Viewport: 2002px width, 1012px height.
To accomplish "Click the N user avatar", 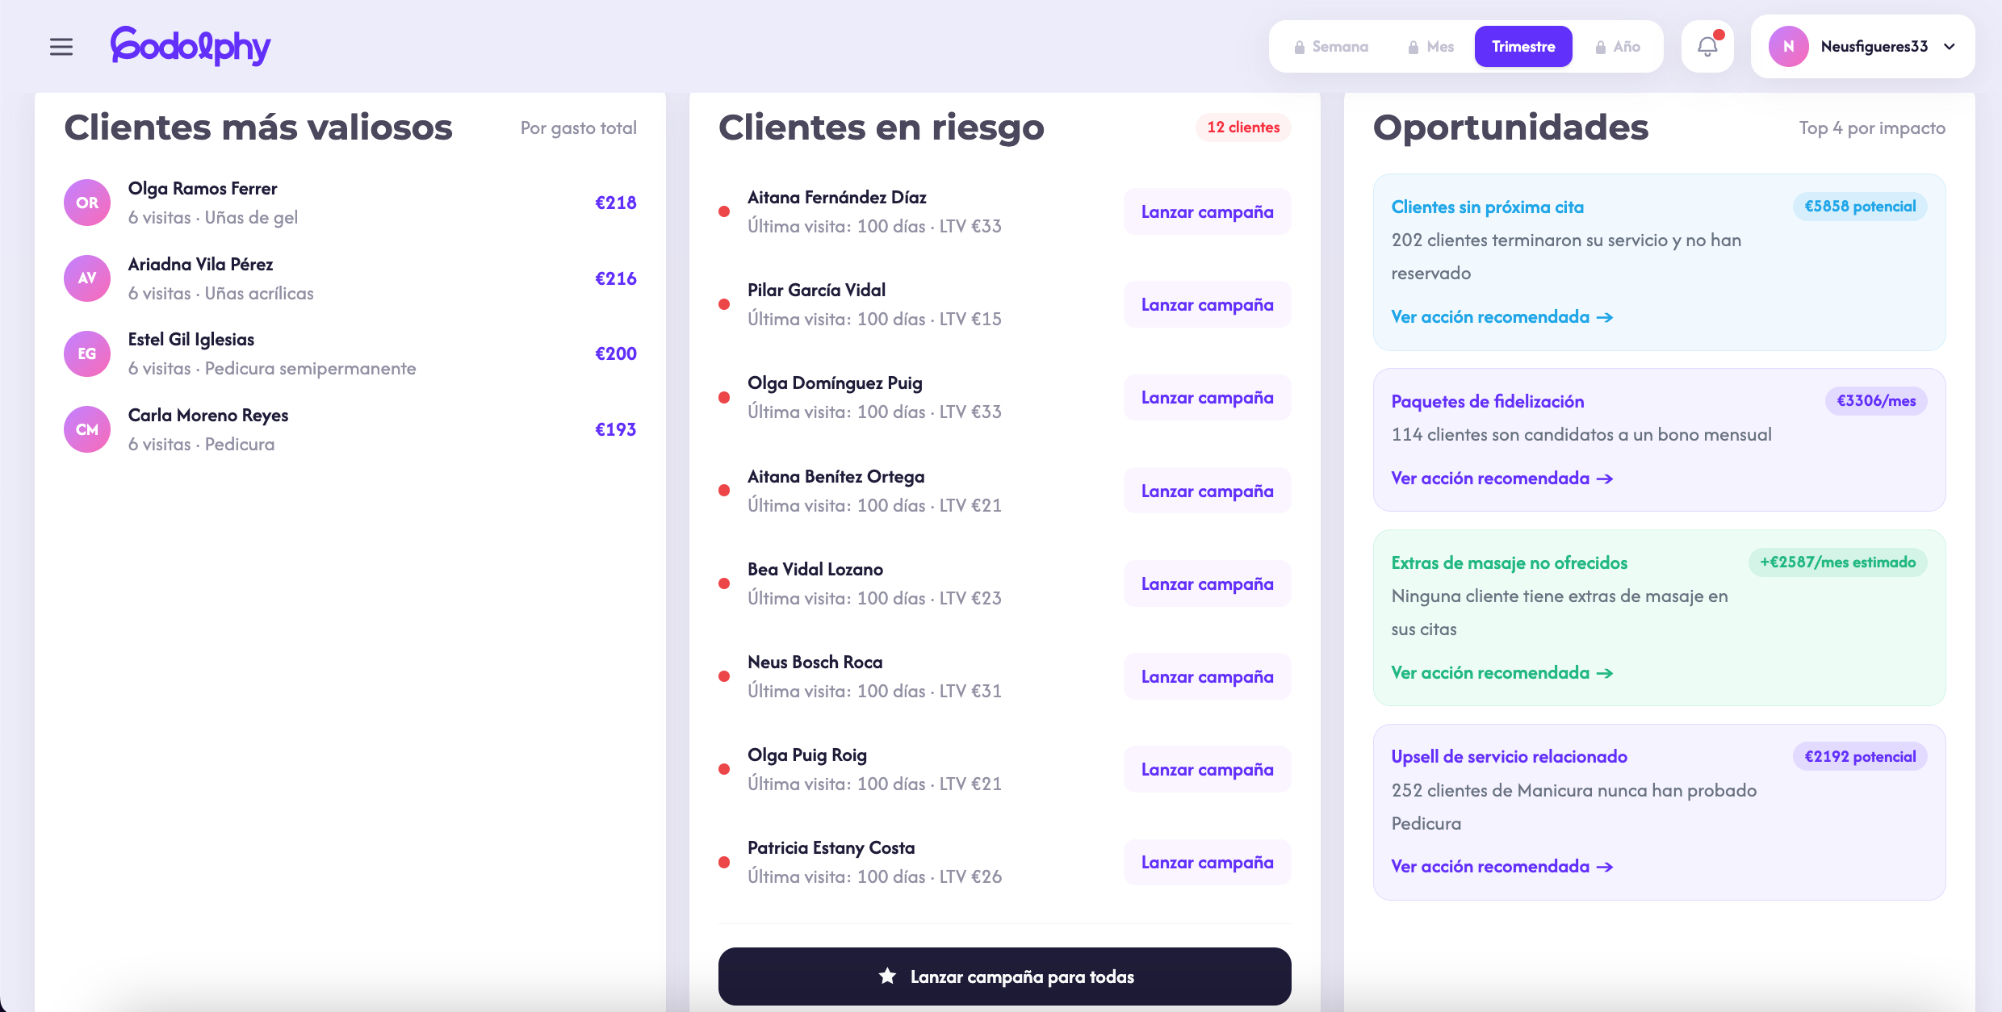I will pos(1788,47).
